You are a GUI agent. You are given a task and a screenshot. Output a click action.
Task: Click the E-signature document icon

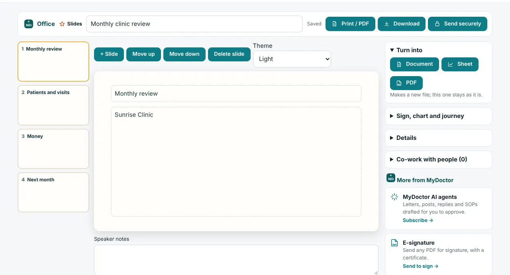[394, 243]
